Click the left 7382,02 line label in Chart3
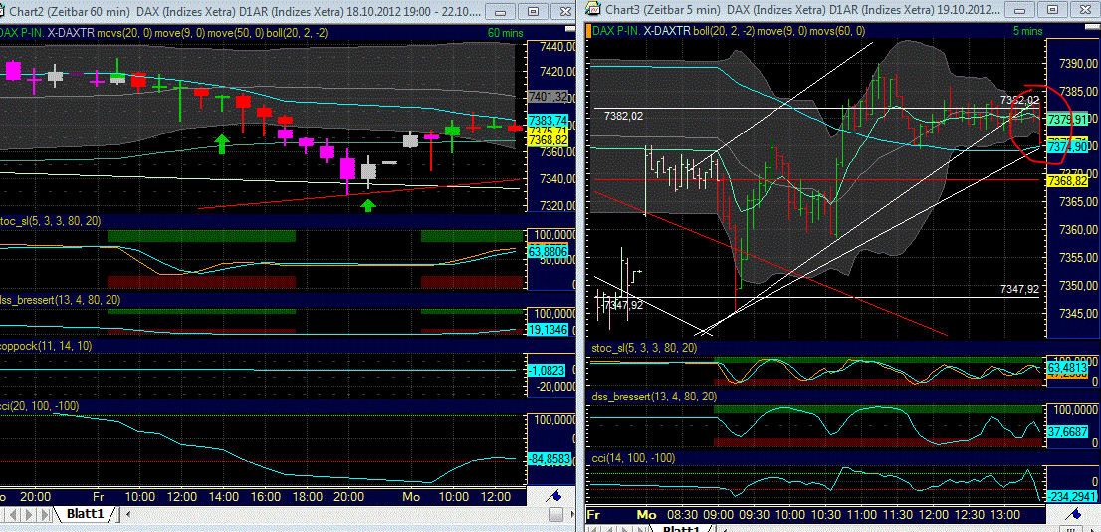This screenshot has width=1101, height=532. [623, 116]
